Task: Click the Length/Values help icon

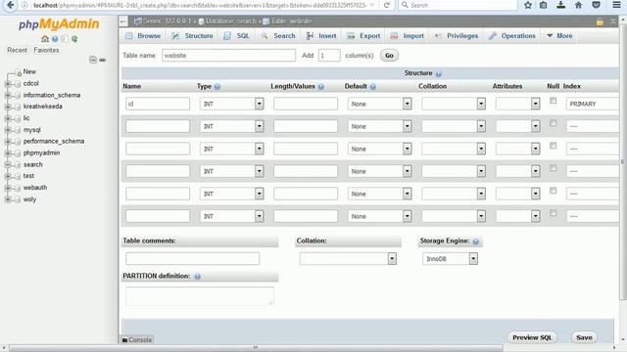Action: pos(321,87)
